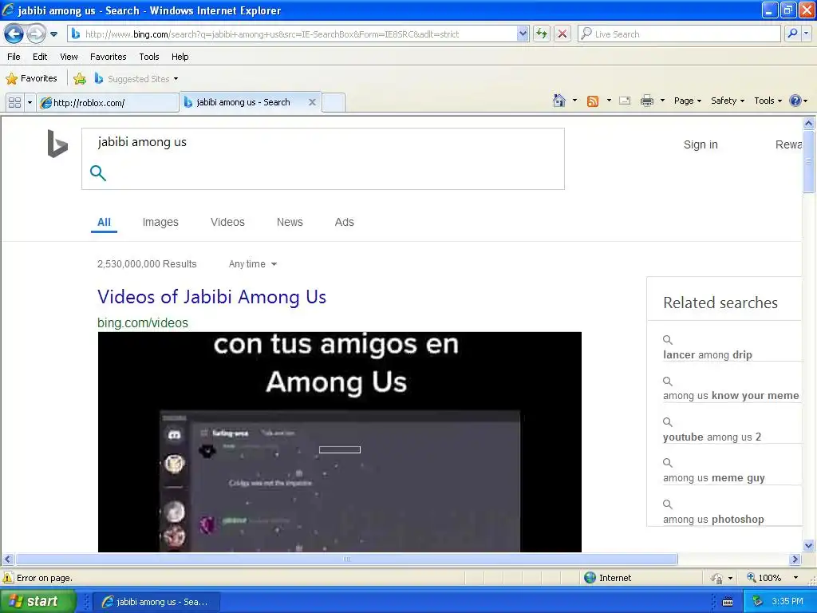Open the recent pages dropdown arrow

coord(53,34)
